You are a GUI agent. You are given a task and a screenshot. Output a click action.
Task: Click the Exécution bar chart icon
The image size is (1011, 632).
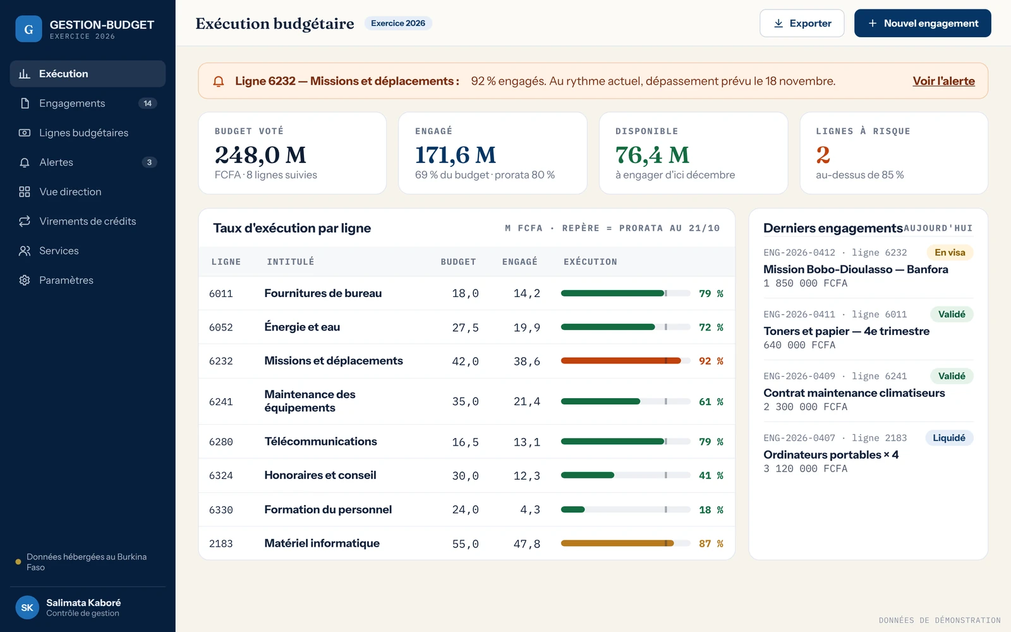[25, 74]
